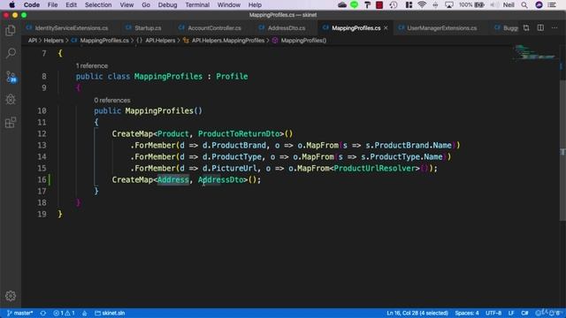Click the AirPlay display menu icon

449,5
